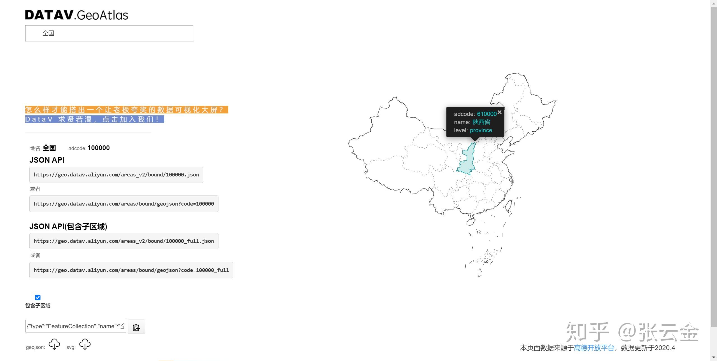Click the svg cloud download icon
Image resolution: width=717 pixels, height=361 pixels.
85,344
